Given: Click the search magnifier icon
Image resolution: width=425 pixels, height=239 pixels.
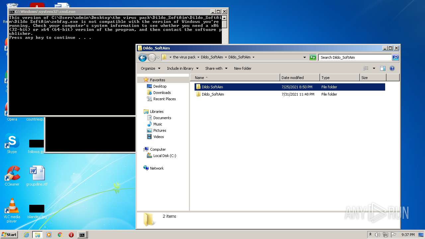Looking at the screenshot, I should click(395, 57).
